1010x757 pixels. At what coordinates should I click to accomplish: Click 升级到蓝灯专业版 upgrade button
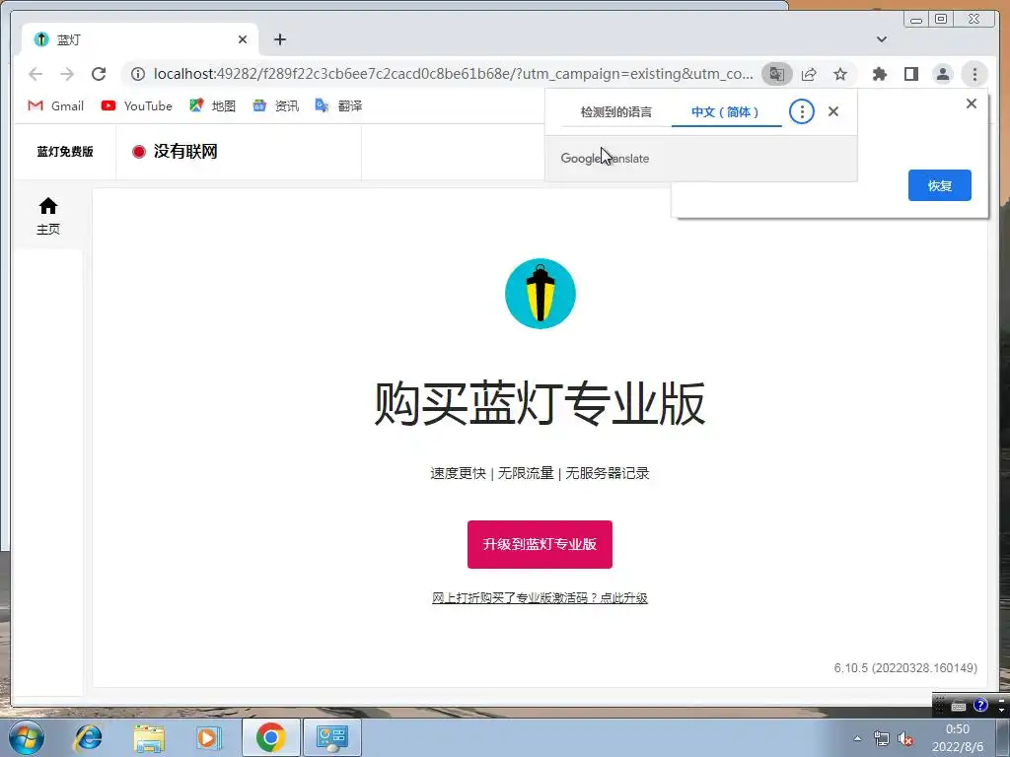(x=540, y=544)
